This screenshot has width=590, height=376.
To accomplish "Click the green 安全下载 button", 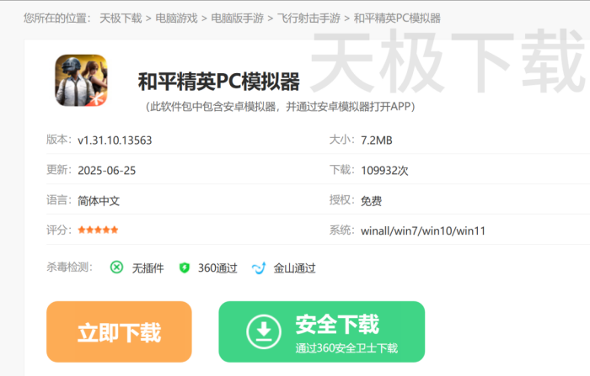I will [x=322, y=331].
